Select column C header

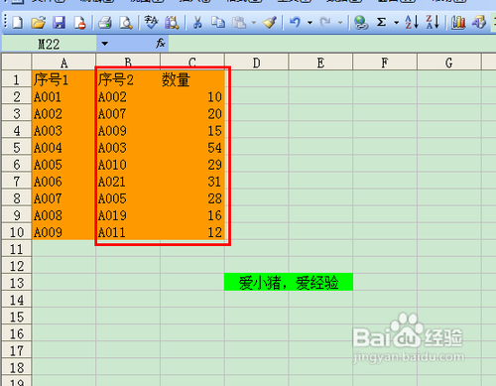pyautogui.click(x=192, y=63)
